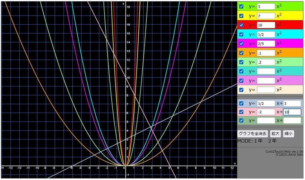Click y-axis label 3
Screen dimensions: 305x180
pyautogui.click(x=127, y=140)
